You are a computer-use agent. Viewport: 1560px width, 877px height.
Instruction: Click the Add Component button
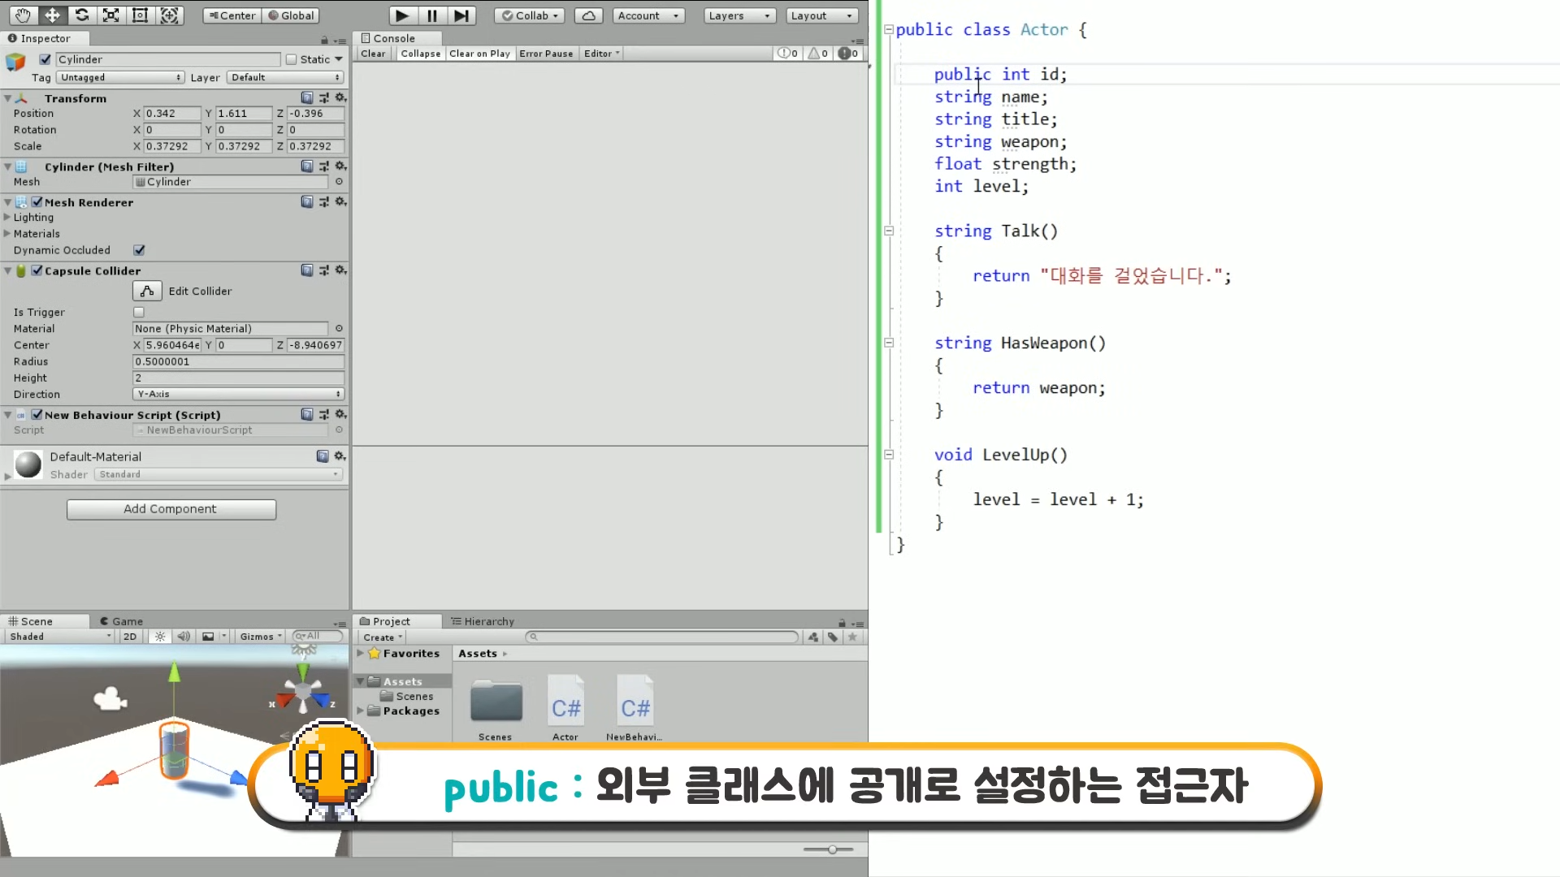point(171,509)
